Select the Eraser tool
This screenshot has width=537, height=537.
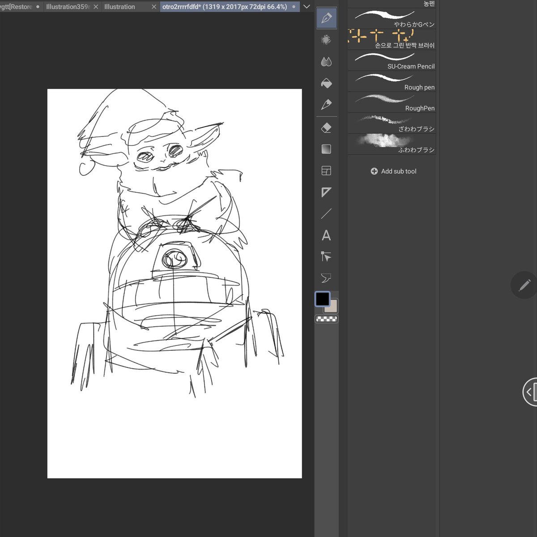326,128
